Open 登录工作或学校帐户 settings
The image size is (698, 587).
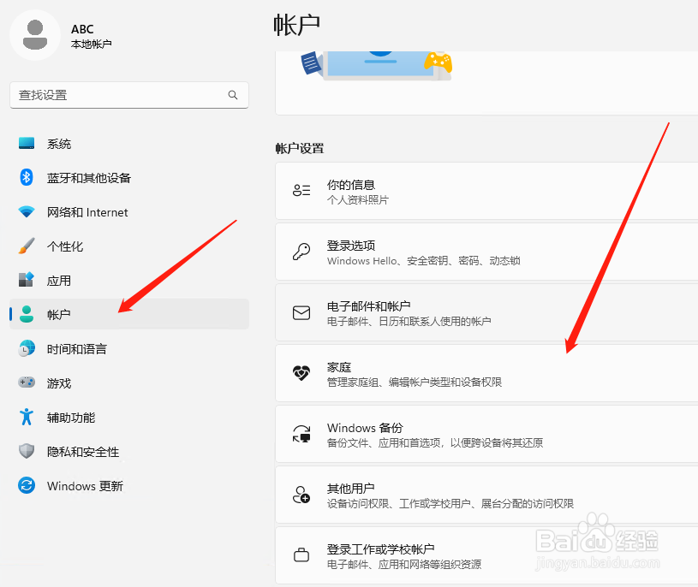pyautogui.click(x=486, y=556)
